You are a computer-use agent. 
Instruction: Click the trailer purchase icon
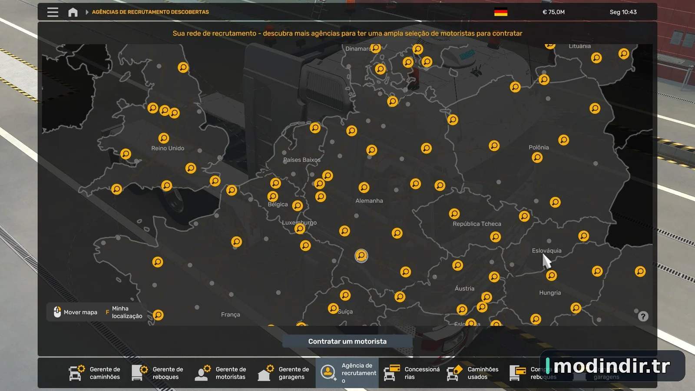pos(518,373)
